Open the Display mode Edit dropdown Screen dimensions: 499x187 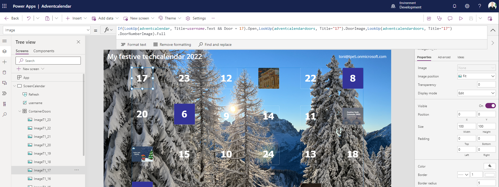tap(476, 93)
